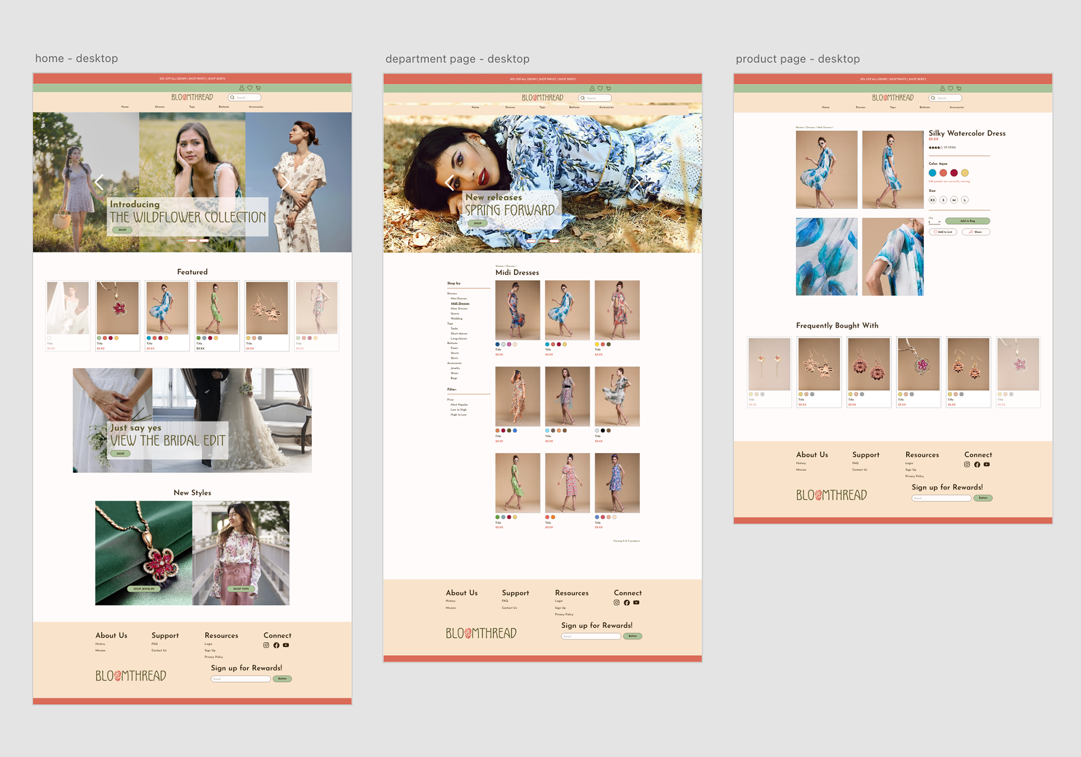Click Dresses nav item on home page

[x=160, y=107]
